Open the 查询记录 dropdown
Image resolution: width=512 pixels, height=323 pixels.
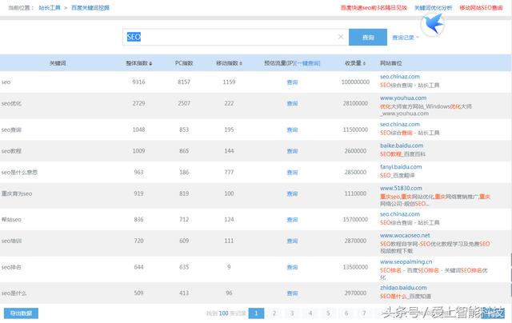(406, 38)
